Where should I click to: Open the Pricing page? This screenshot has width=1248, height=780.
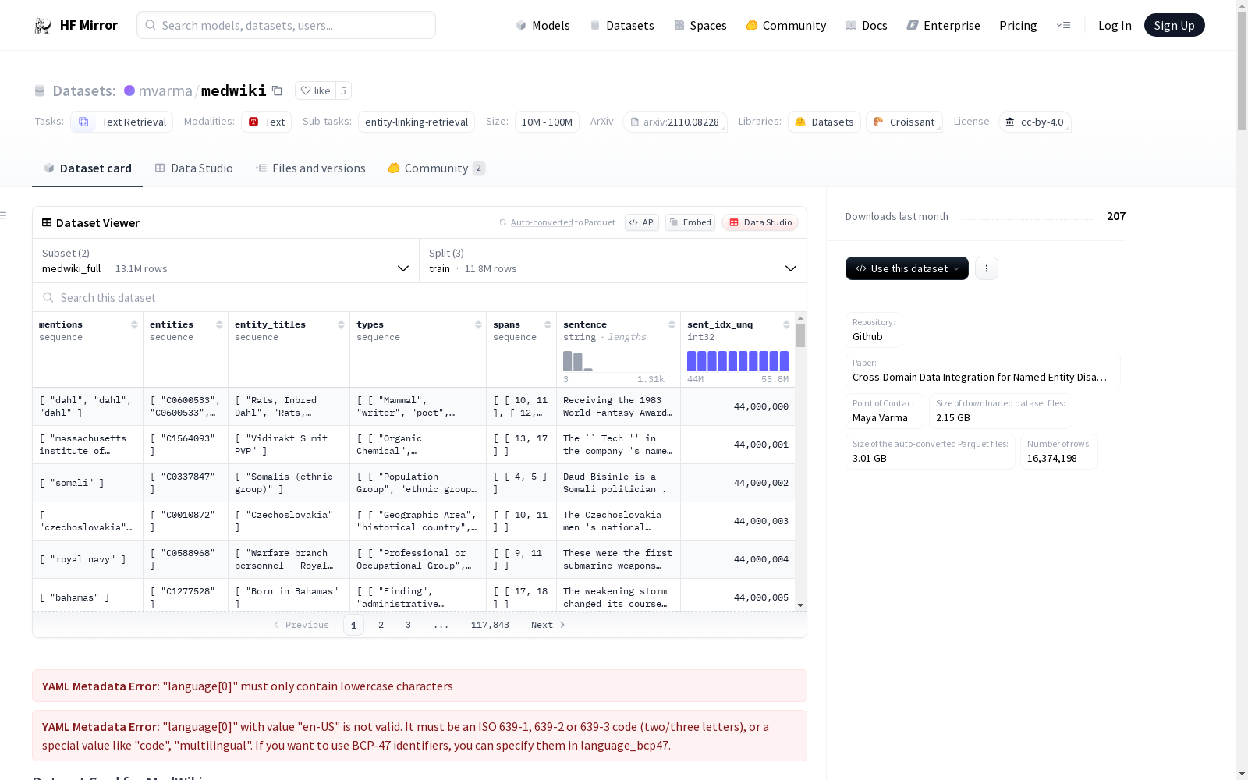[x=1018, y=26]
